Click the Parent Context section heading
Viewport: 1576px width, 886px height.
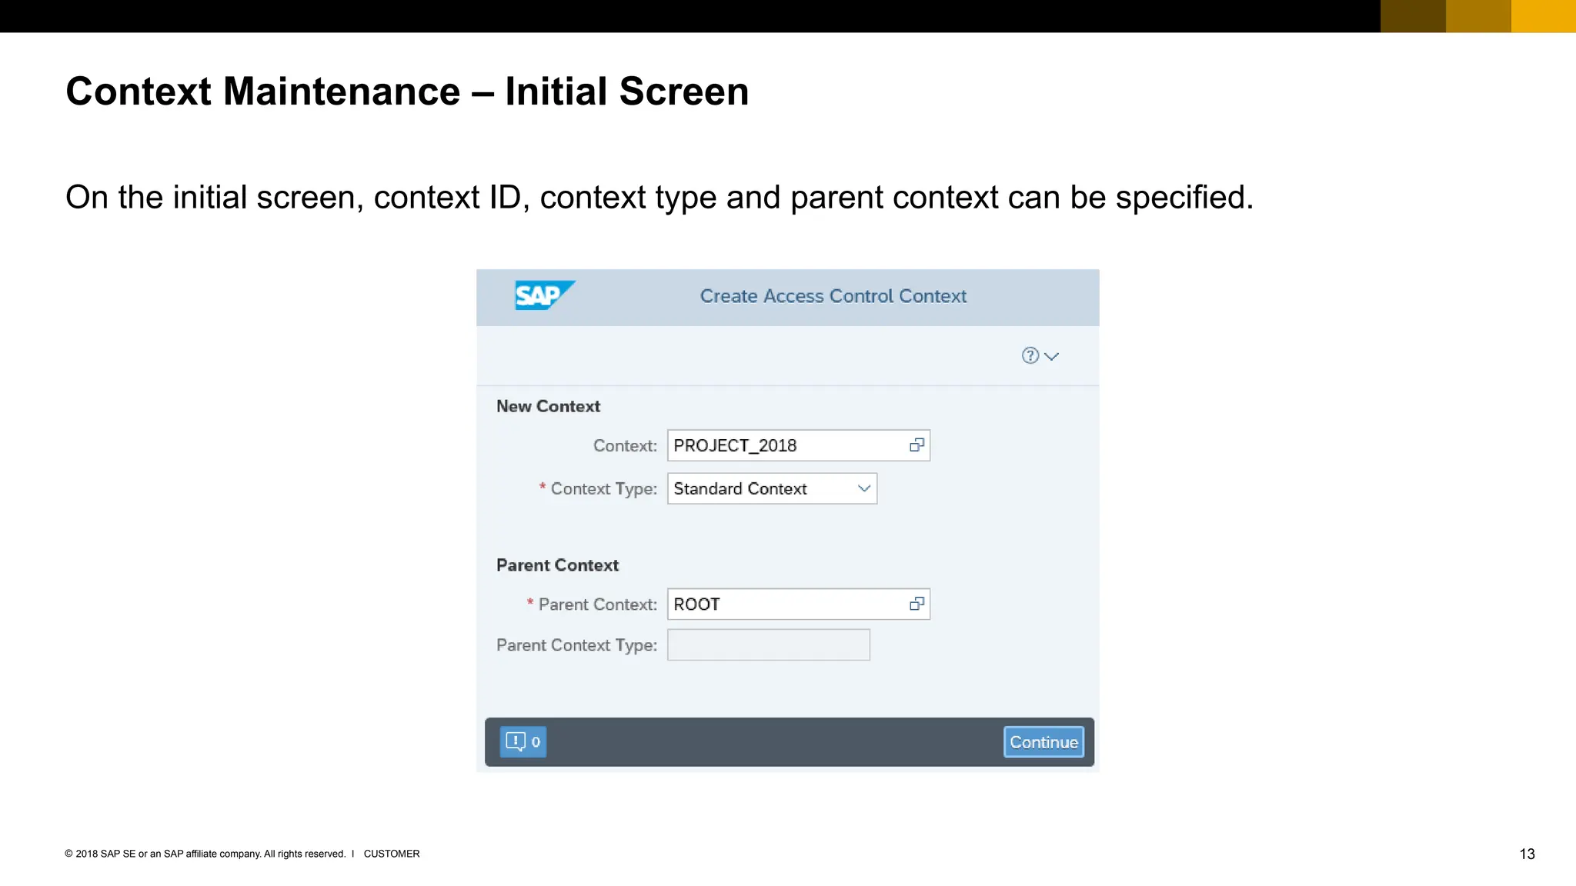tap(557, 565)
